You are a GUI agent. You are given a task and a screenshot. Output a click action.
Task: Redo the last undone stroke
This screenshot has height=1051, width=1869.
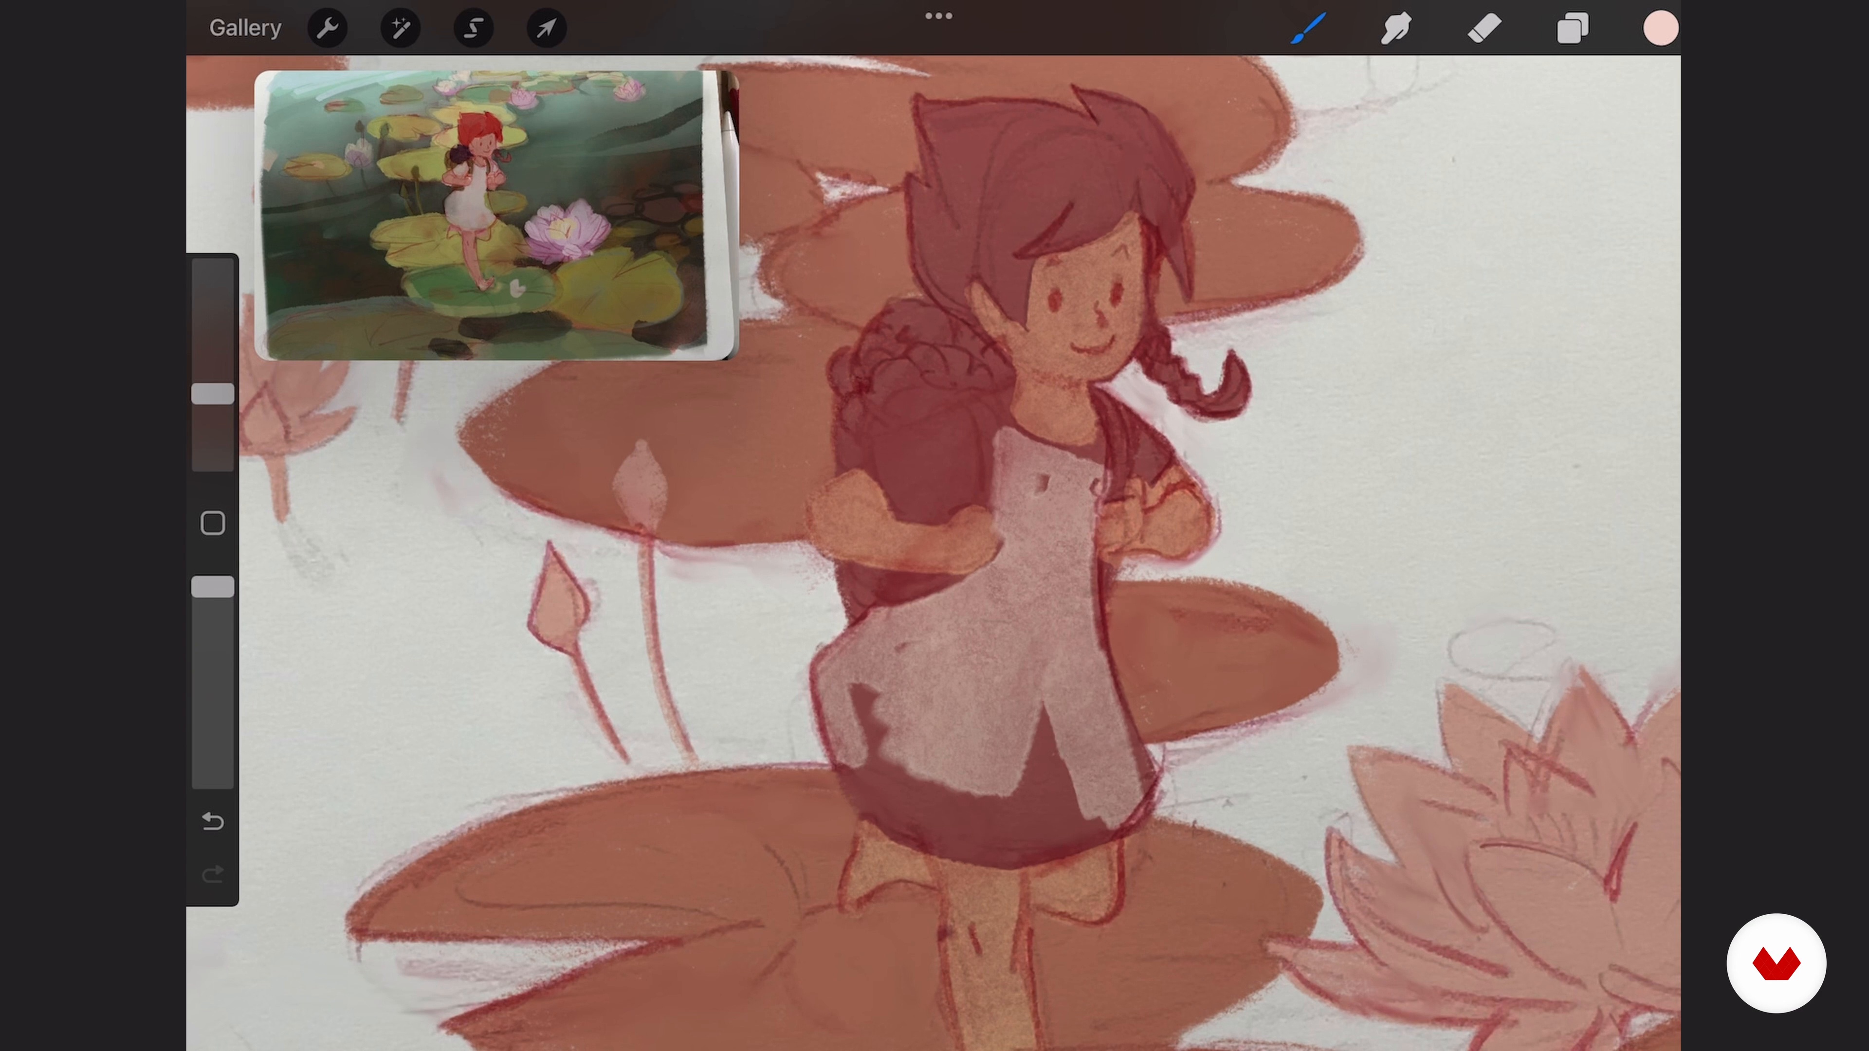(213, 874)
